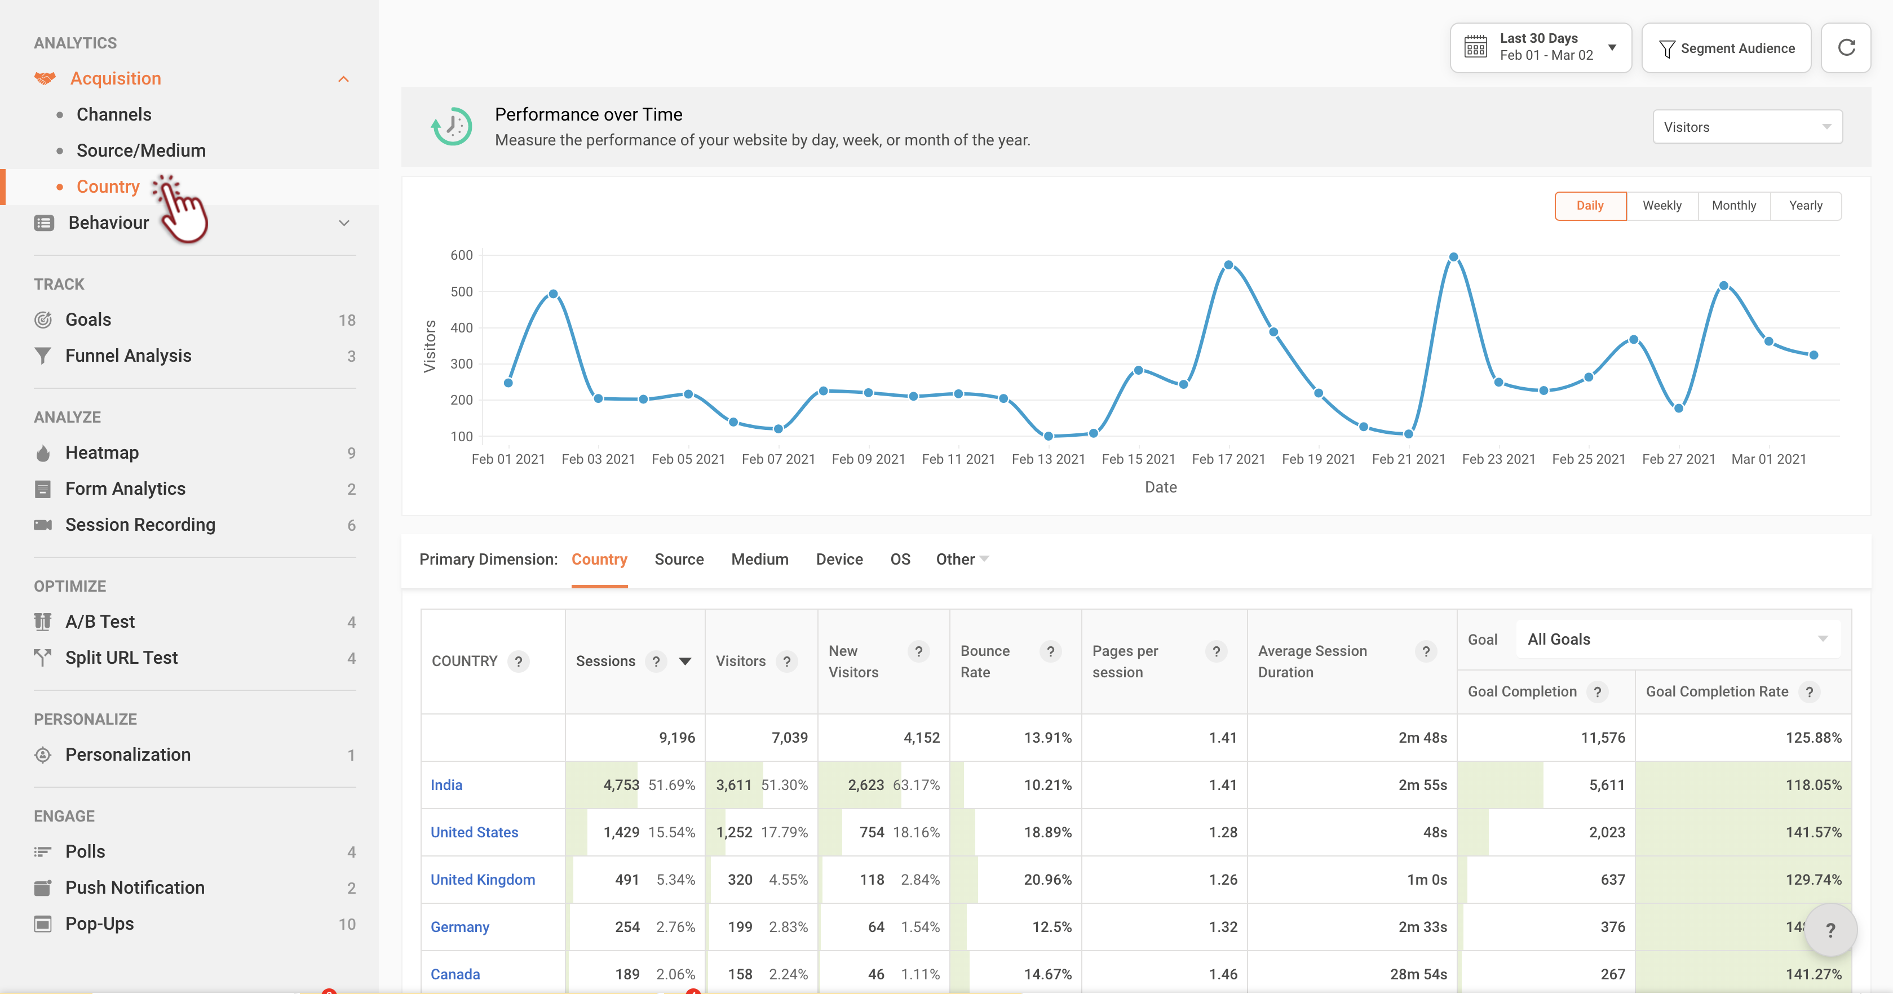This screenshot has width=1893, height=994.
Task: Click the Feb 21 peak data point
Action: click(x=1453, y=257)
